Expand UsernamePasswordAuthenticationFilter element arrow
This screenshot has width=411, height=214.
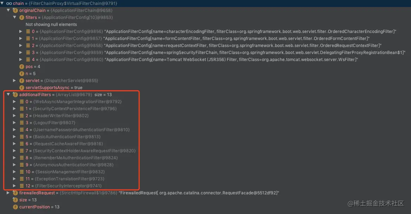tap(15, 130)
